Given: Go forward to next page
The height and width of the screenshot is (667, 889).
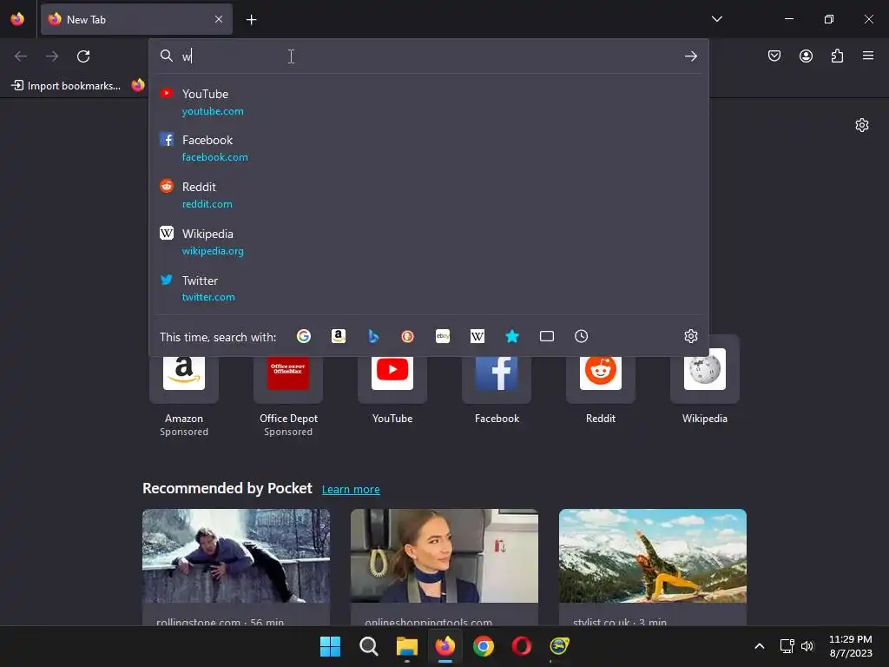Looking at the screenshot, I should click(x=51, y=56).
